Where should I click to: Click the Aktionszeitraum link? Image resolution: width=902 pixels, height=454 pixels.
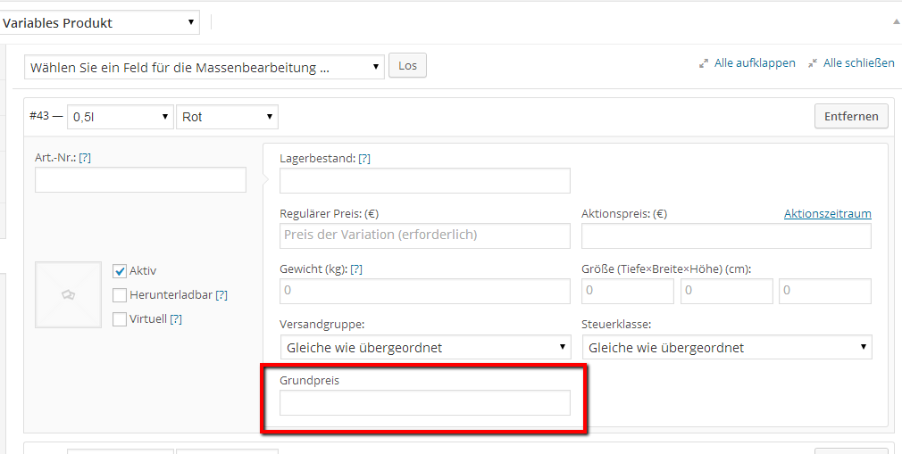(x=827, y=214)
